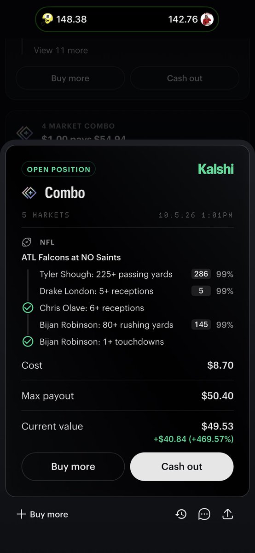The image size is (255, 553).
Task: Open the comments chat bubble icon
Action: [x=204, y=514]
